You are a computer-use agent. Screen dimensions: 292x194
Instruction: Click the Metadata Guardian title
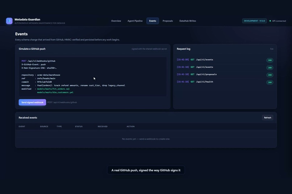tap(28, 20)
